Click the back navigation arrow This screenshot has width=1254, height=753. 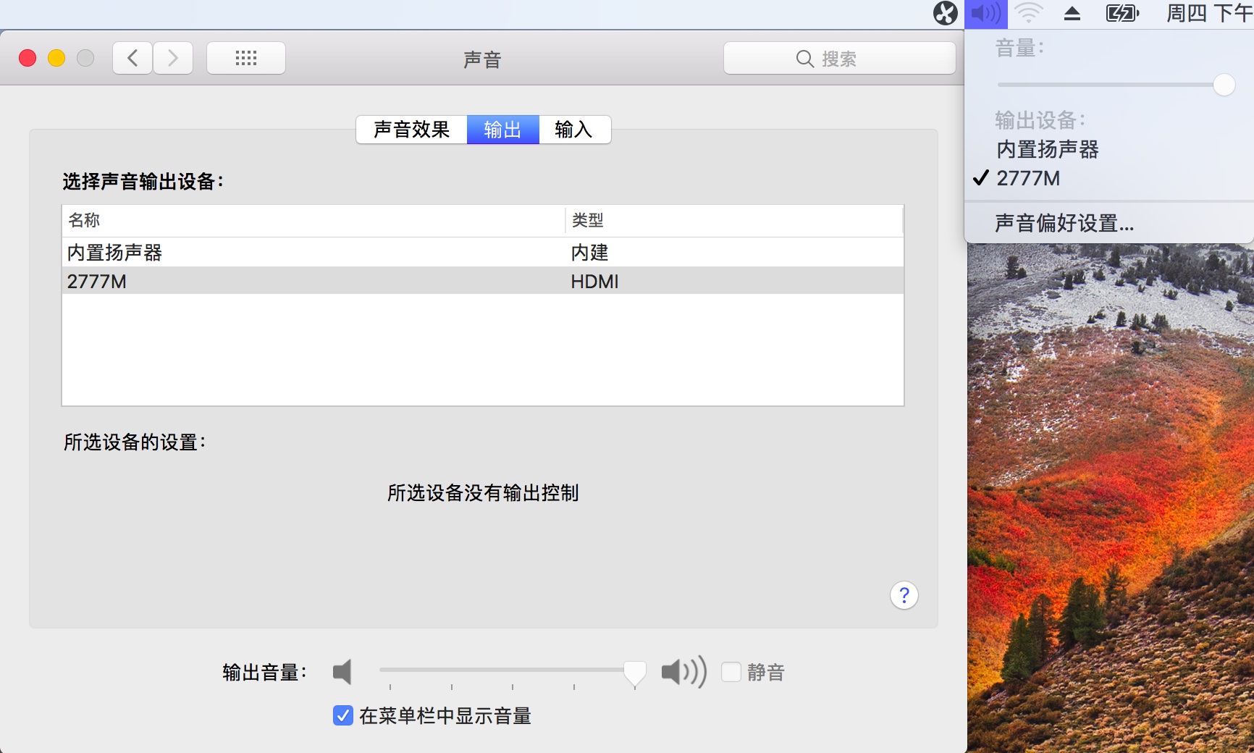coord(132,58)
